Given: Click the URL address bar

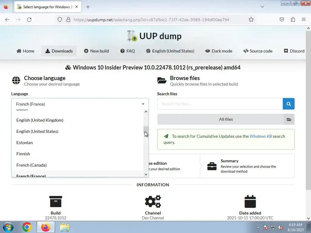Looking at the screenshot, I should click(151, 20).
